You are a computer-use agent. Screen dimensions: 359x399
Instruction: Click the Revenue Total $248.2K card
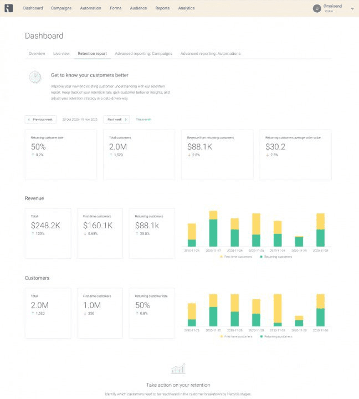(x=48, y=234)
